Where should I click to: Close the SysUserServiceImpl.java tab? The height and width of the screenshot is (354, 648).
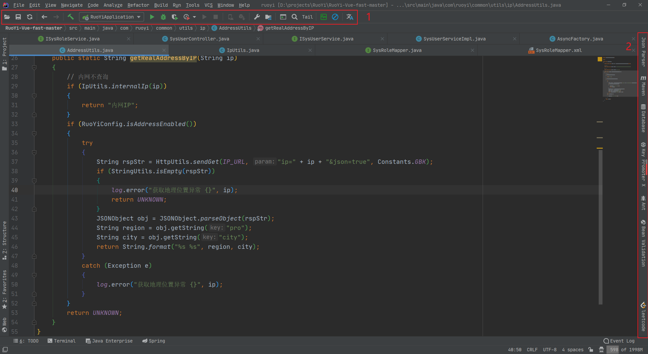pos(515,39)
